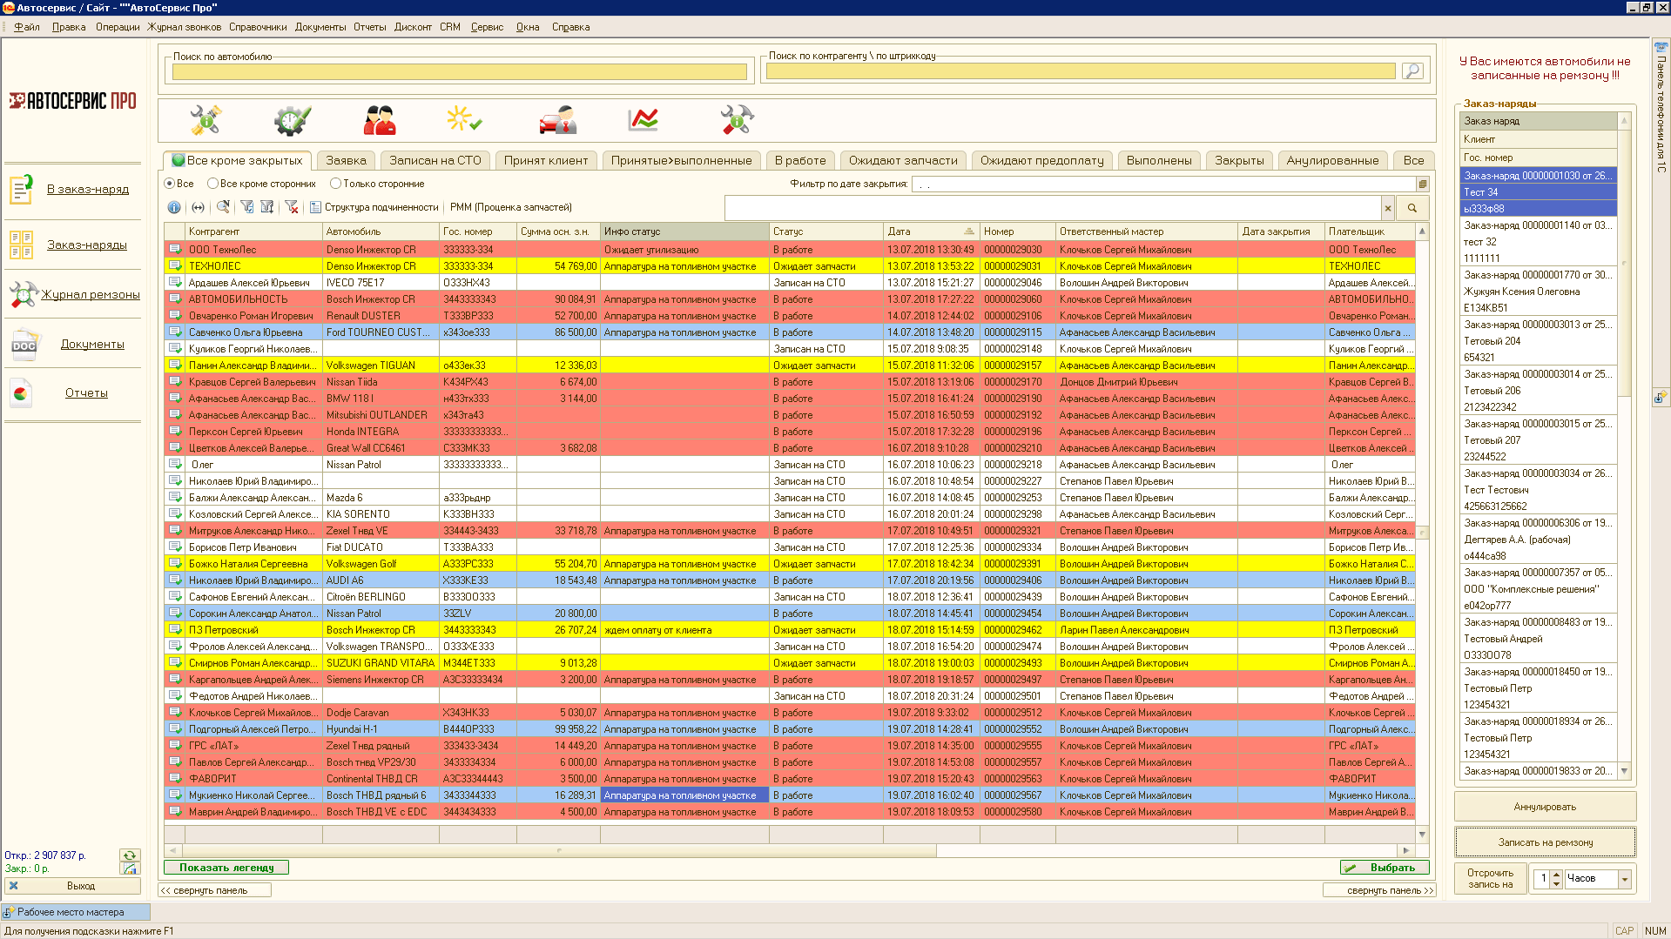Viewport: 1671px width, 939px height.
Task: Click the sun with green checkmark icon
Action: tap(464, 120)
